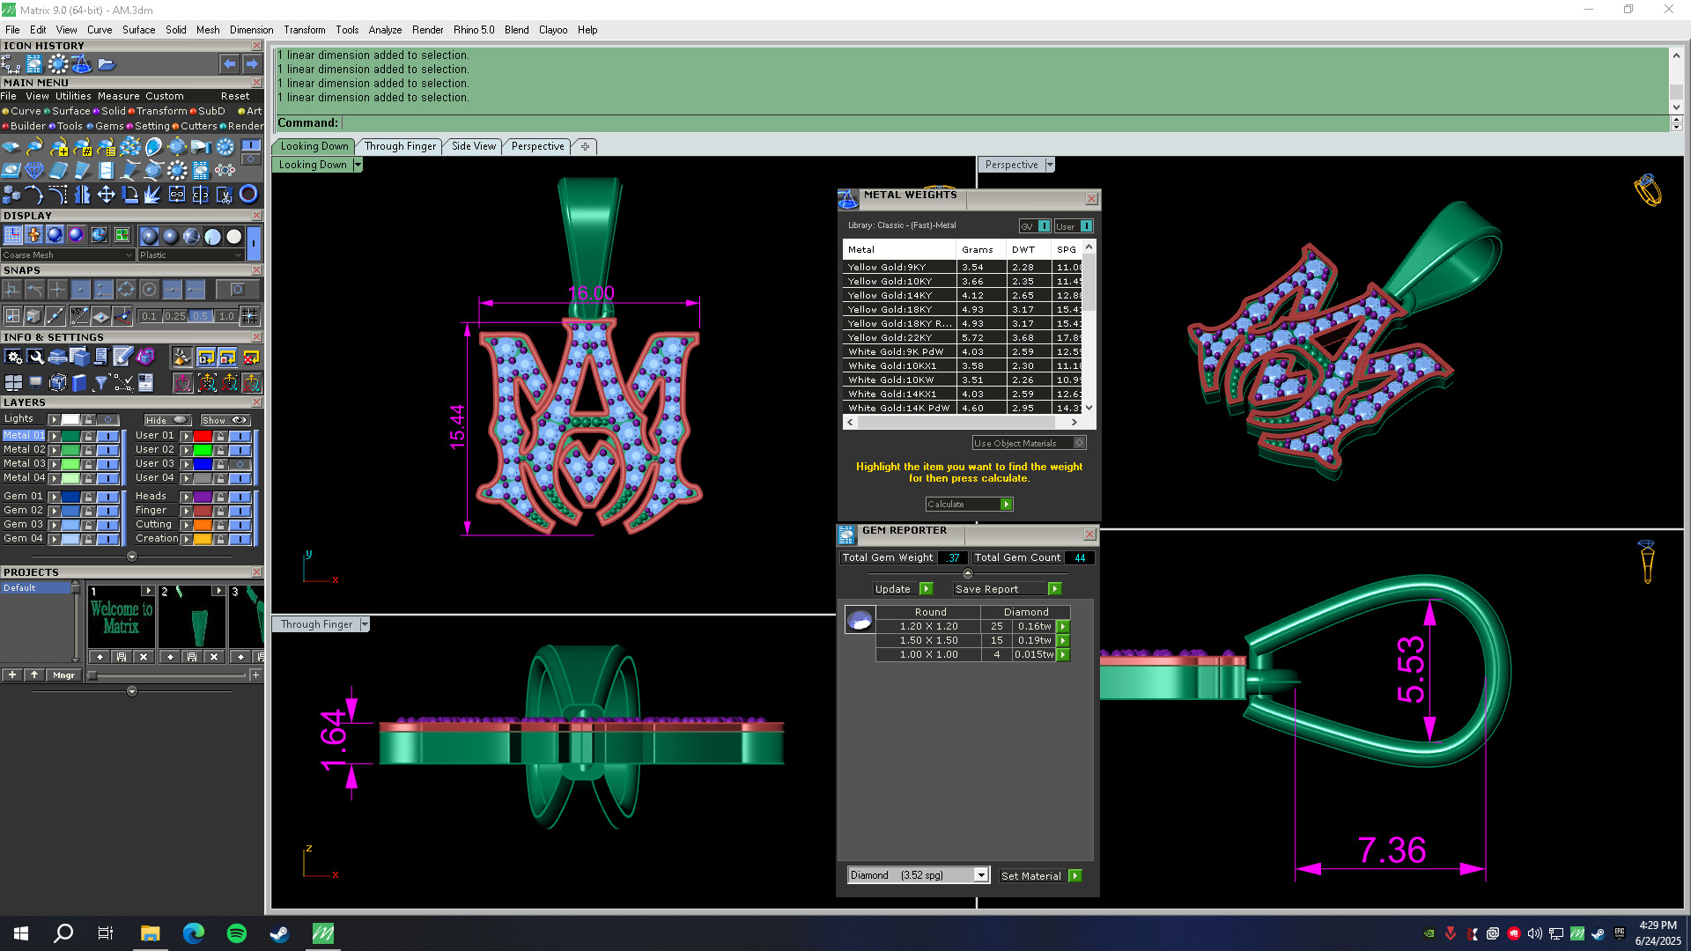Click the blue ring torus icon
The width and height of the screenshot is (1691, 951).
pos(249,195)
